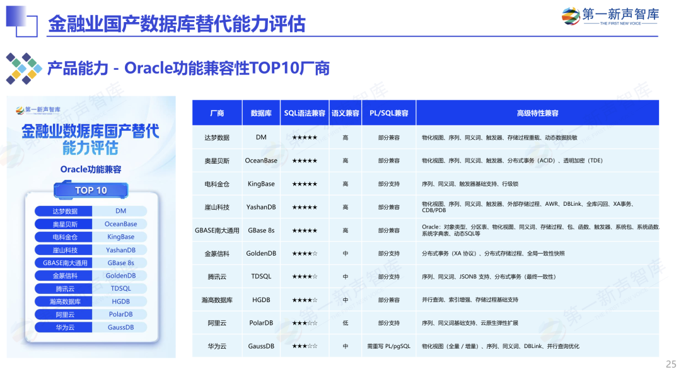Click the 厂商 column header
Image resolution: width=681 pixels, height=372 pixels.
[x=217, y=113]
